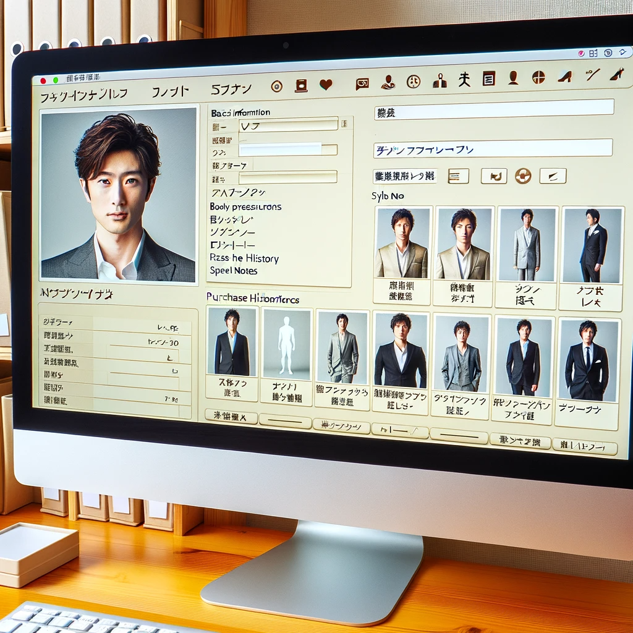Viewport: 633px width, 633px height.
Task: Open the middle top menu label
Action: [x=170, y=92]
